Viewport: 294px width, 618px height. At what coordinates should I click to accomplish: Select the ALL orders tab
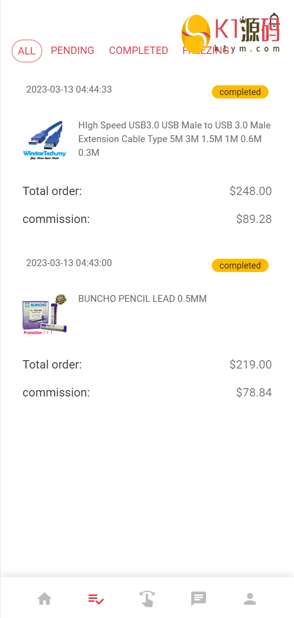tap(27, 51)
